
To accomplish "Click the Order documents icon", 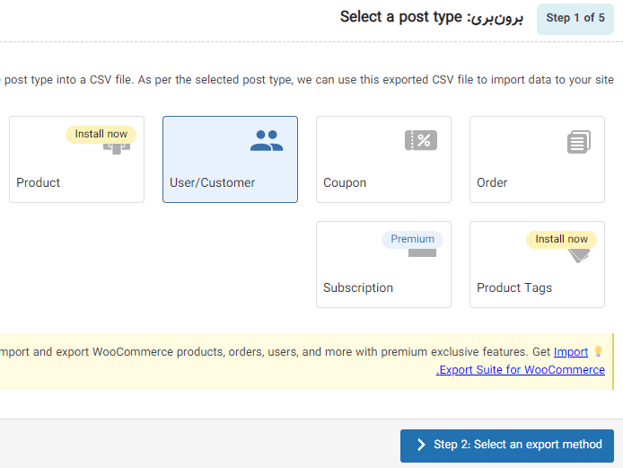I will coord(578,142).
